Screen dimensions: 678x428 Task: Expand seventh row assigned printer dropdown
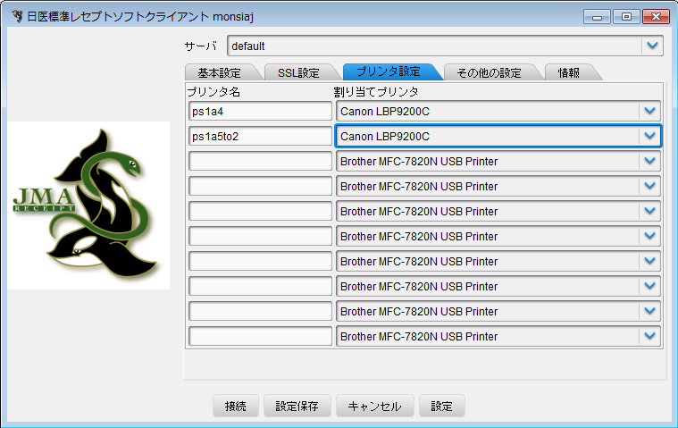click(x=498, y=262)
